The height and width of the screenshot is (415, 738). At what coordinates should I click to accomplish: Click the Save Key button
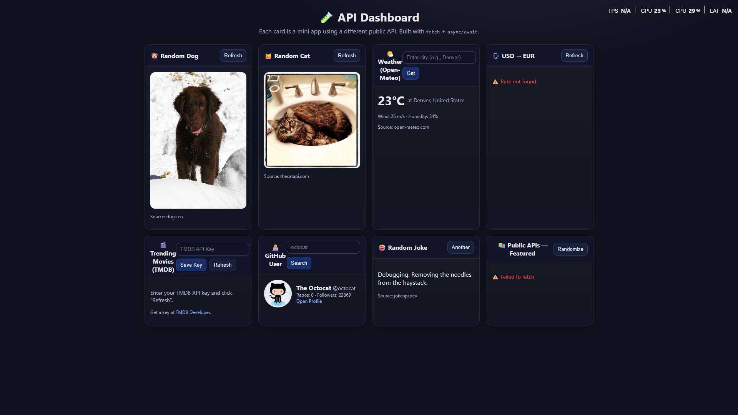191,265
